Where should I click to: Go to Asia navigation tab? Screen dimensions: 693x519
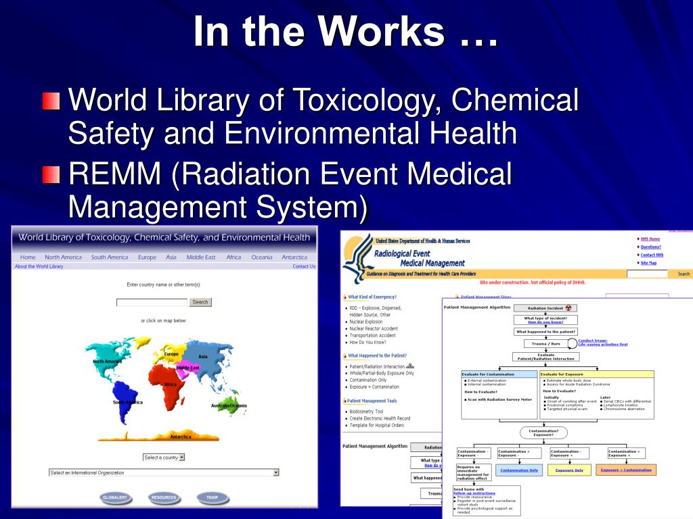[x=171, y=257]
